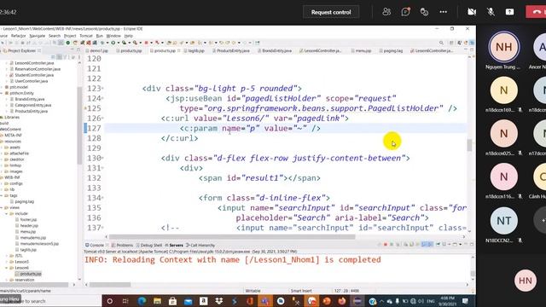Select menudemolesson5.jsp in tree
Screen dimensions: 546x307
37,244
